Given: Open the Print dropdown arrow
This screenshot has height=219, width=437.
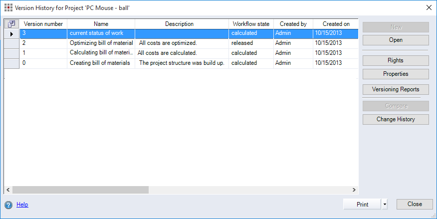Looking at the screenshot, I should point(384,204).
